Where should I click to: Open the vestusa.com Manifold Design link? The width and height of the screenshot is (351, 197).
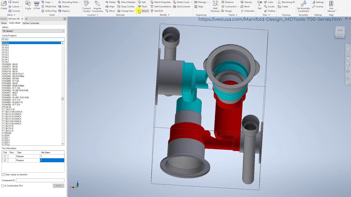point(270,19)
